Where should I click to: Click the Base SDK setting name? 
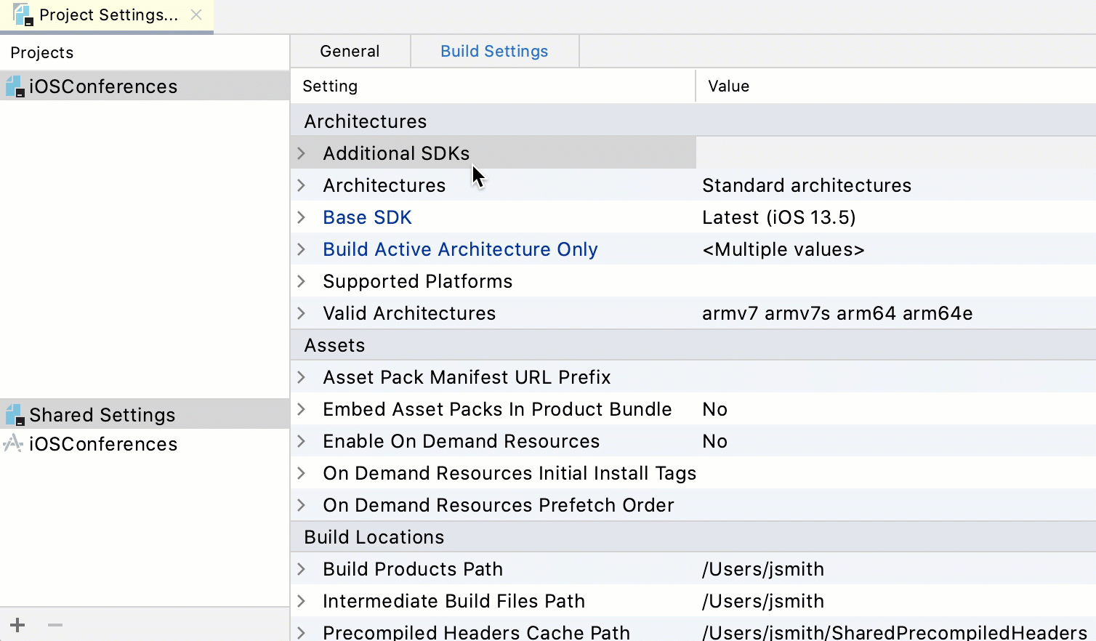[x=367, y=217]
